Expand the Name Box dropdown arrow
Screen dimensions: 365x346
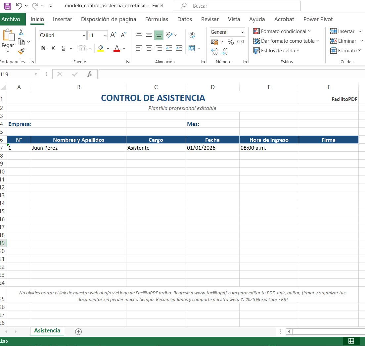pos(36,74)
